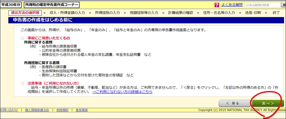Click the 事前にご用意いただくもの red heading
This screenshot has height=119, width=286.
(x=49, y=38)
